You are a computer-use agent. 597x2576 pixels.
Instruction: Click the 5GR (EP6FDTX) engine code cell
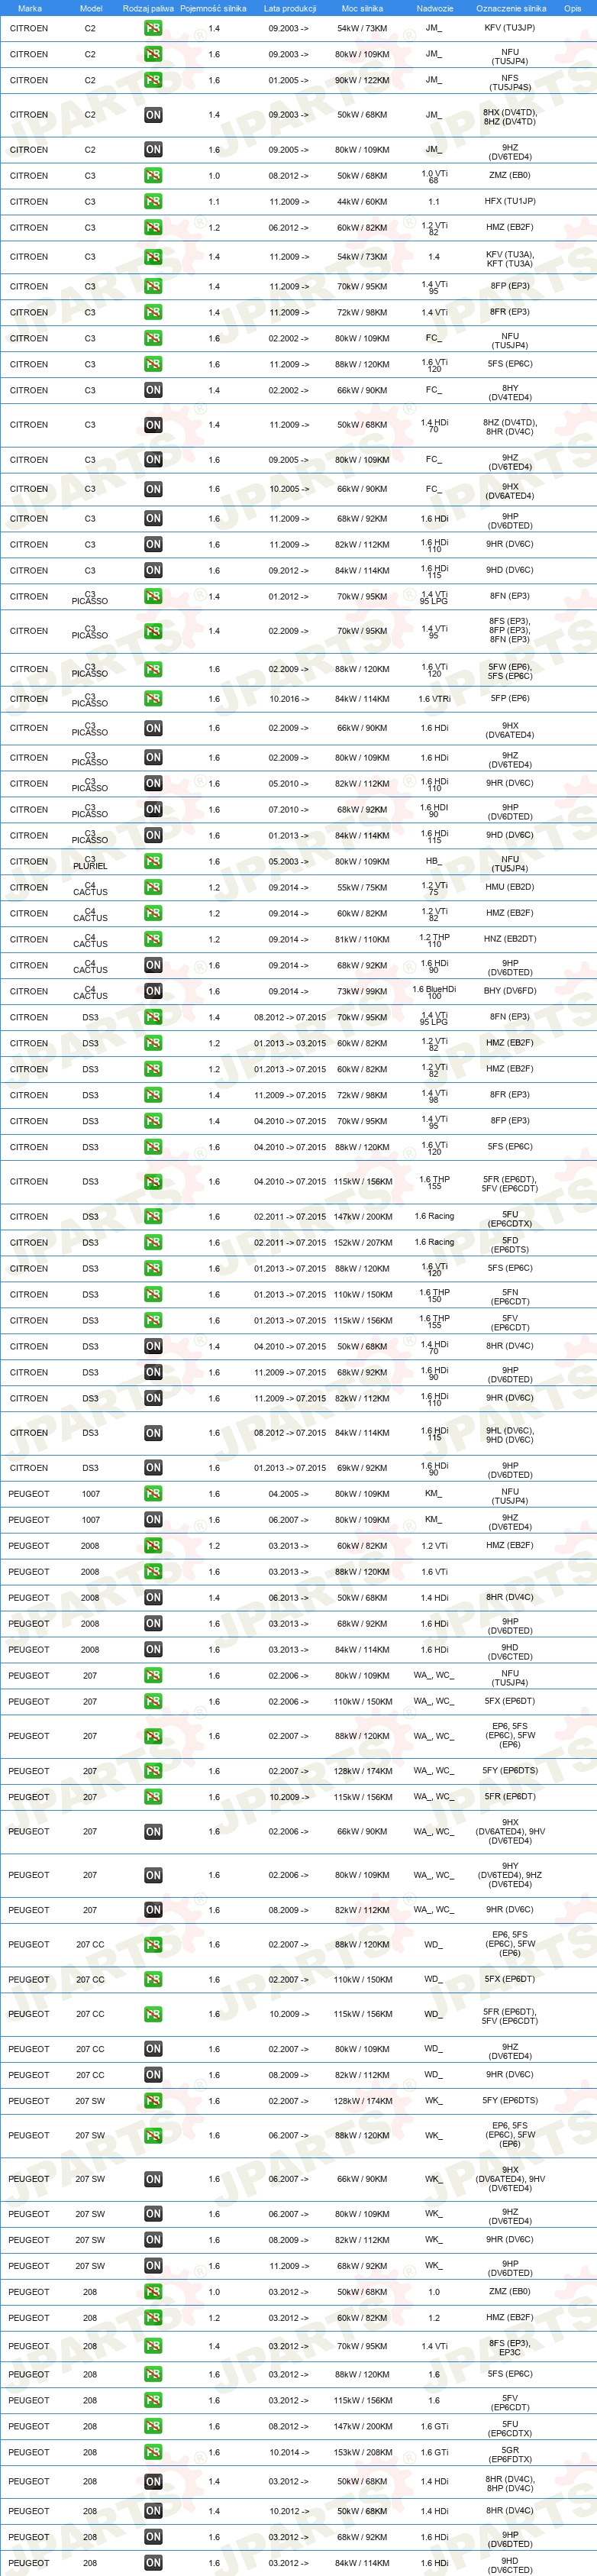510,2452
